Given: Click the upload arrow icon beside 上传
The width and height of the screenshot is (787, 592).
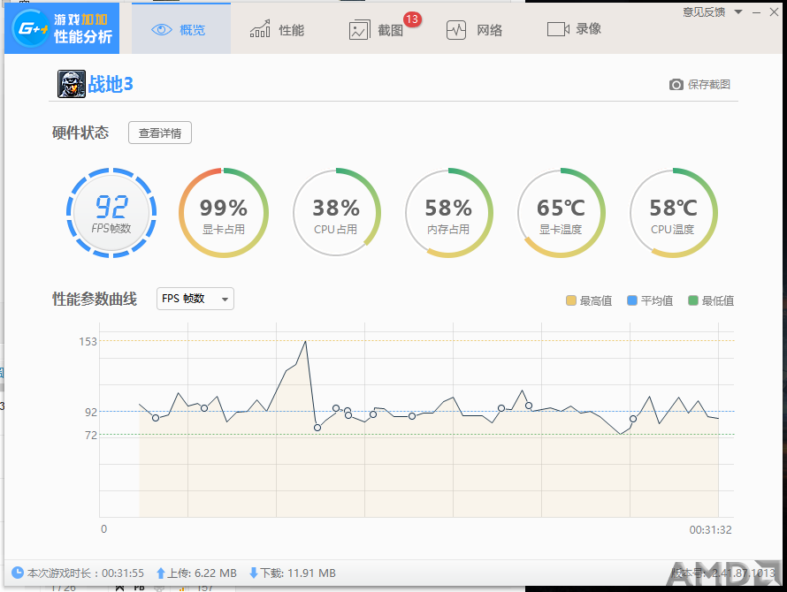Looking at the screenshot, I should coord(161,573).
